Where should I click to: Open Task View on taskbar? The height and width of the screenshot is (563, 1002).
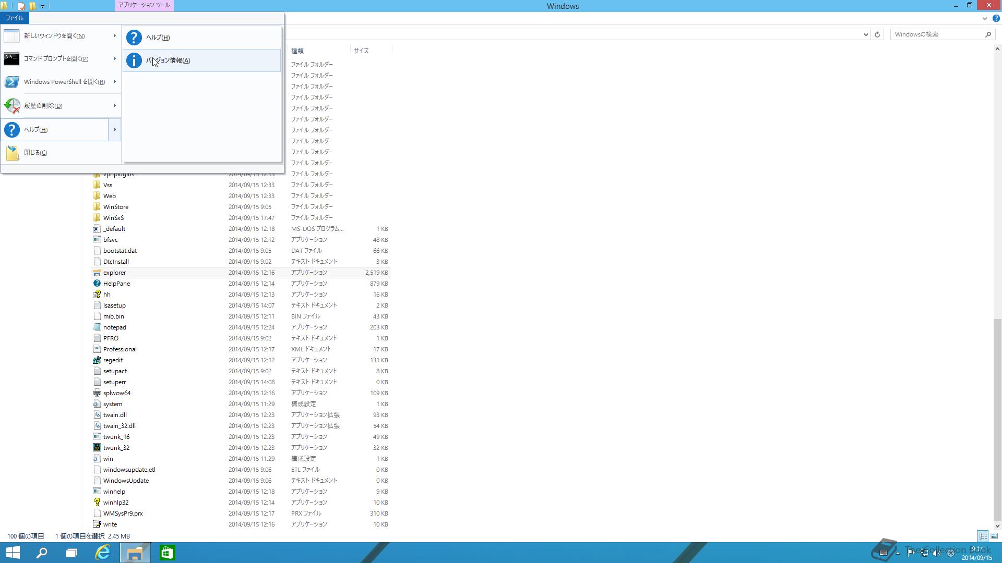pyautogui.click(x=71, y=553)
